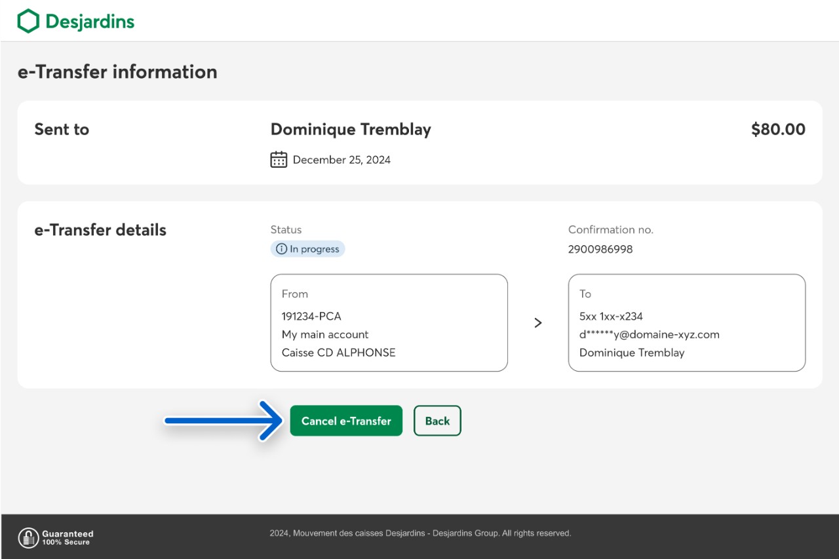This screenshot has width=839, height=559.
Task: Click the Desjardins hexagon logo icon
Action: click(28, 21)
